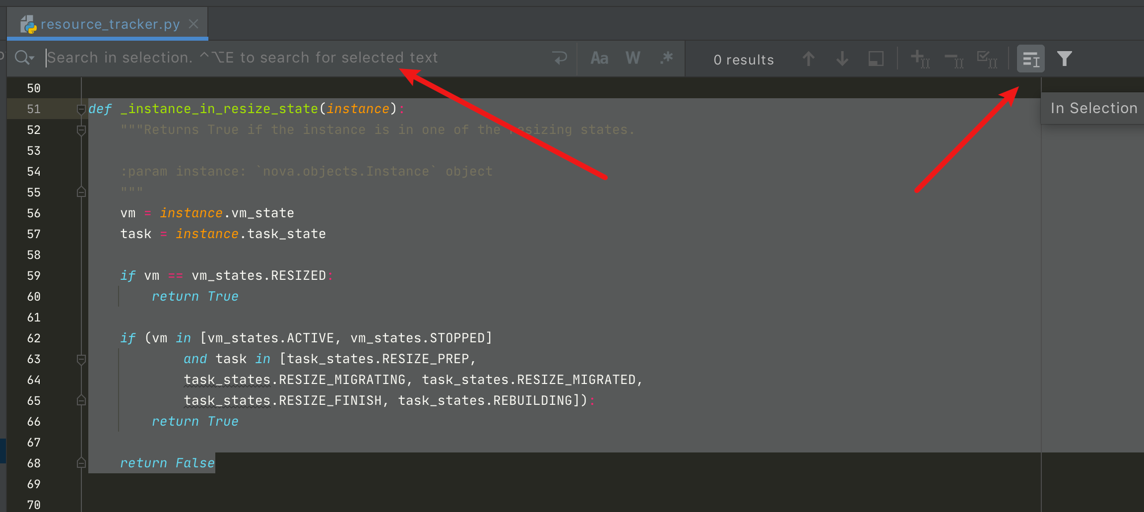
Task: Toggle Regex search option
Action: (x=666, y=59)
